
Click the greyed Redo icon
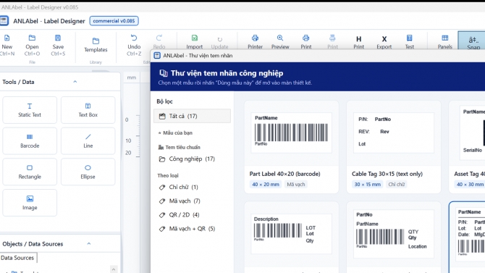(159, 38)
